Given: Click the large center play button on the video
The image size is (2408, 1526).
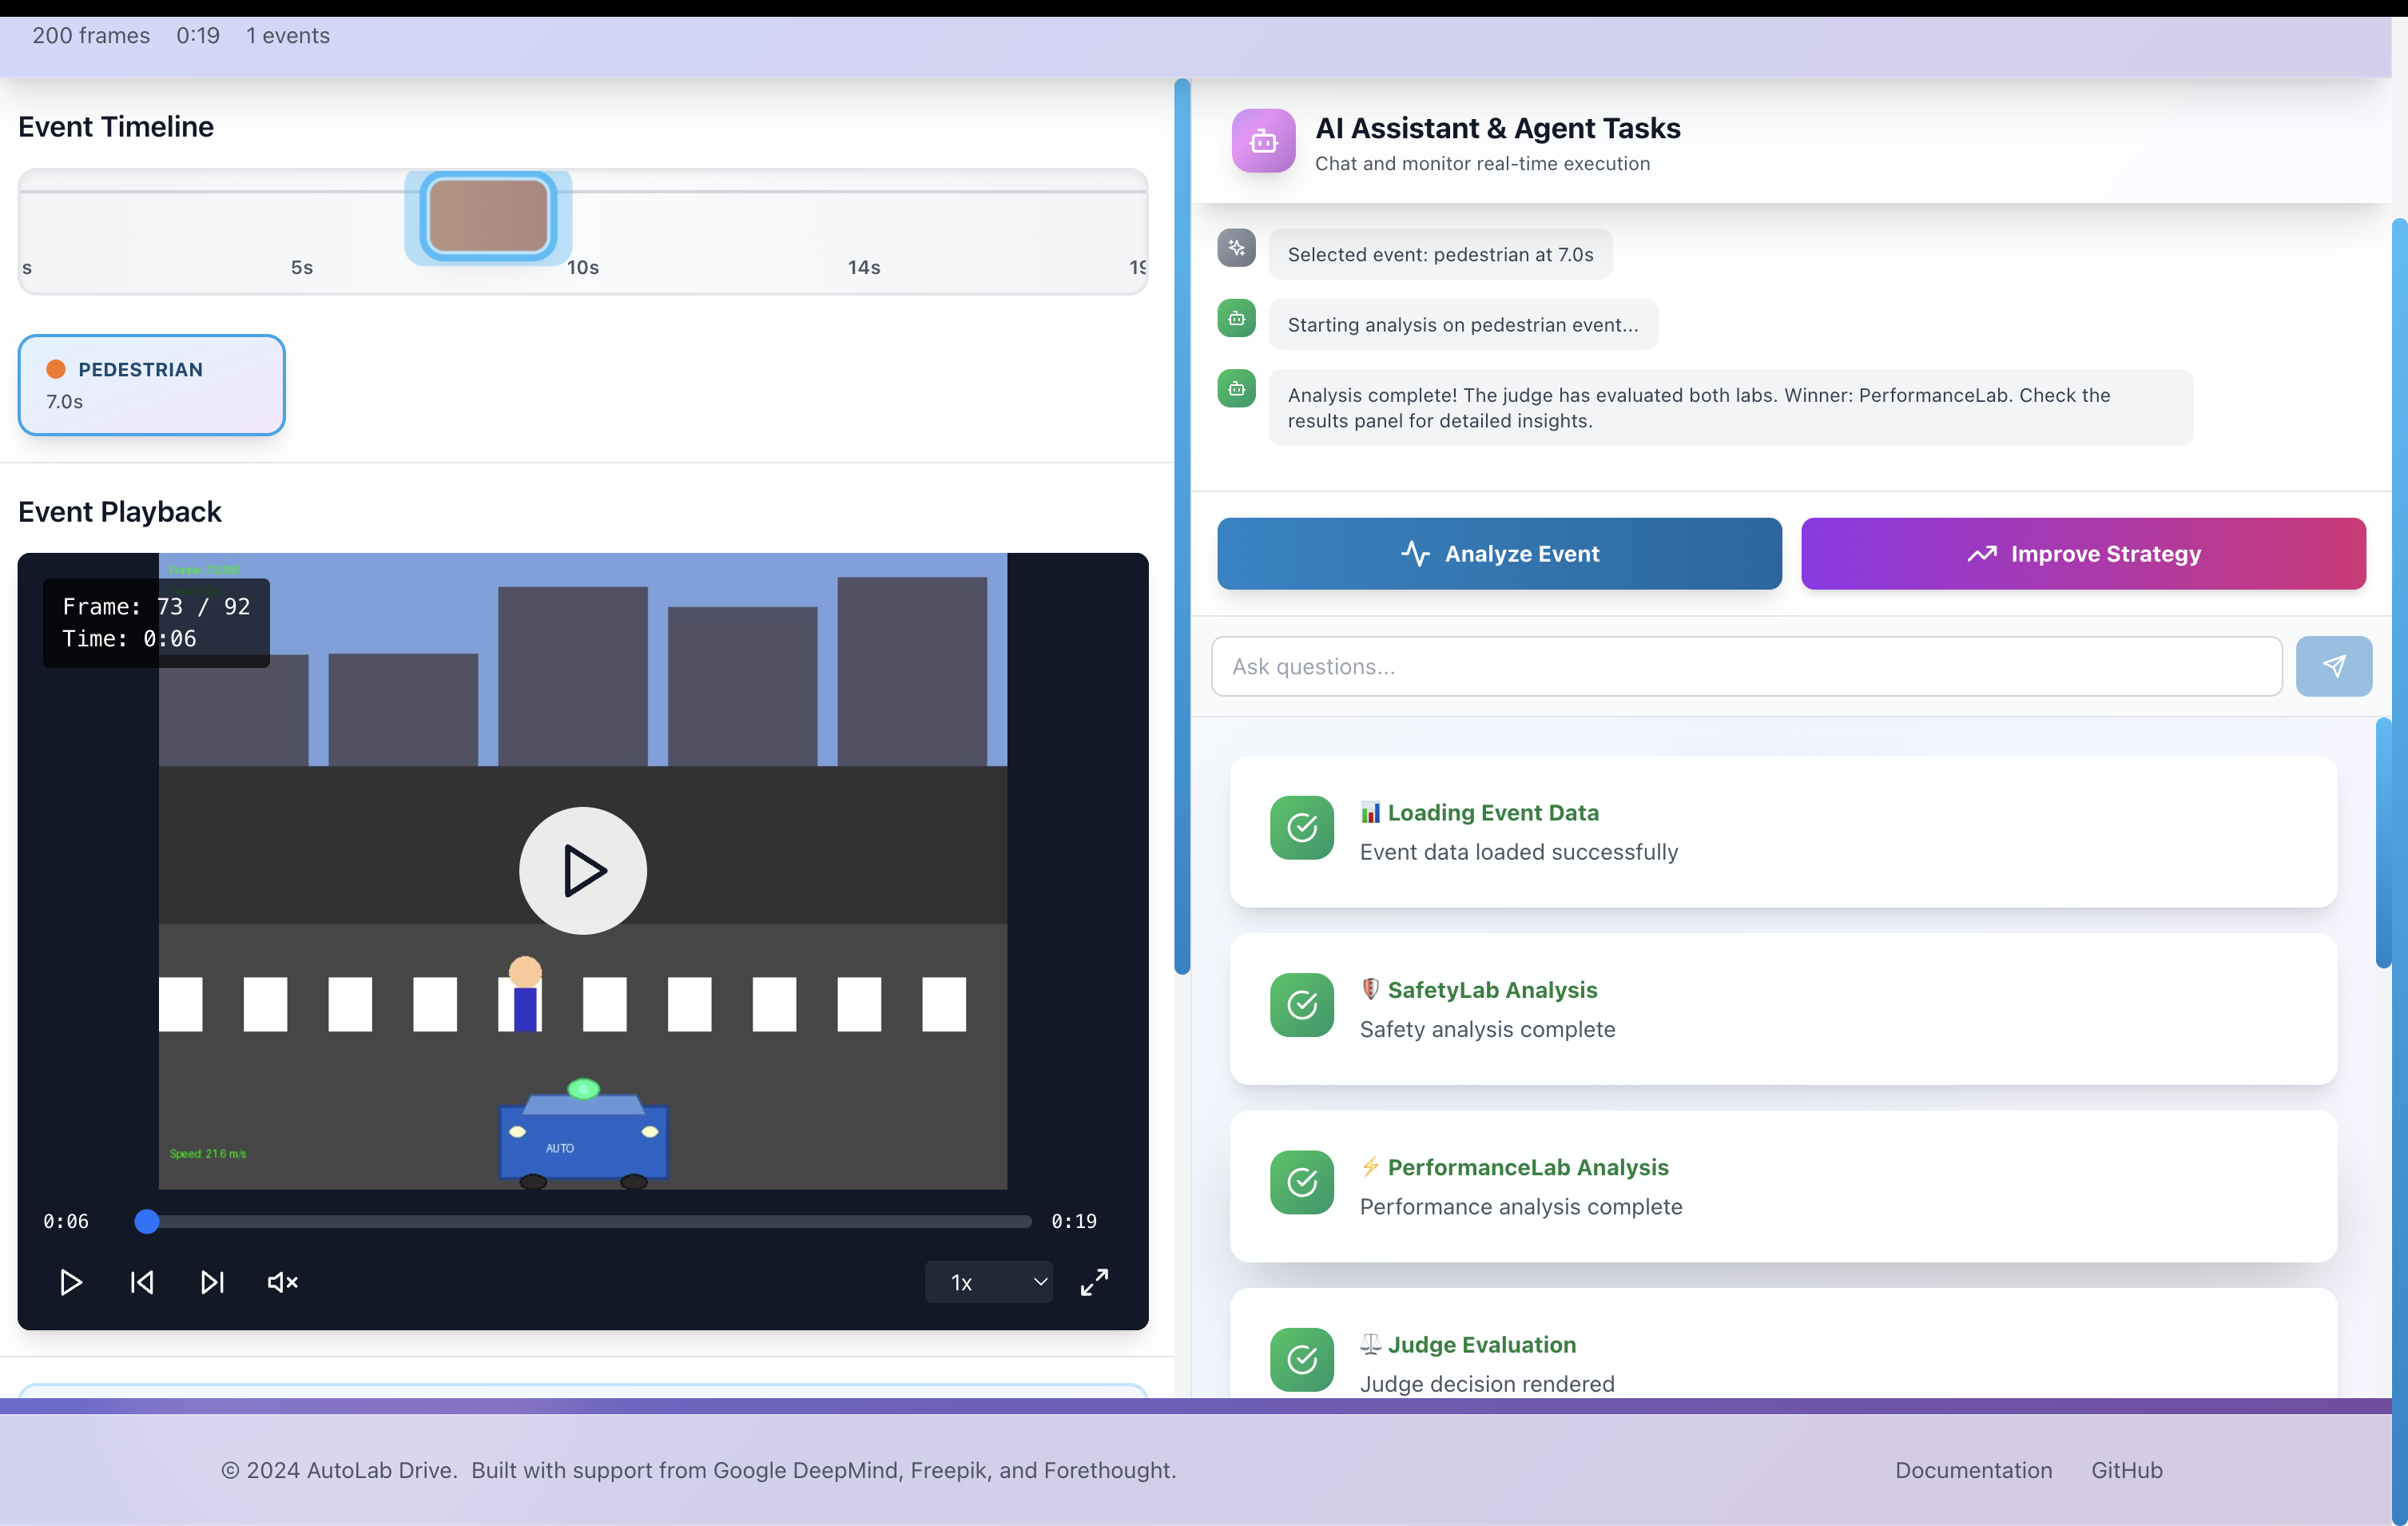Looking at the screenshot, I should pos(582,870).
